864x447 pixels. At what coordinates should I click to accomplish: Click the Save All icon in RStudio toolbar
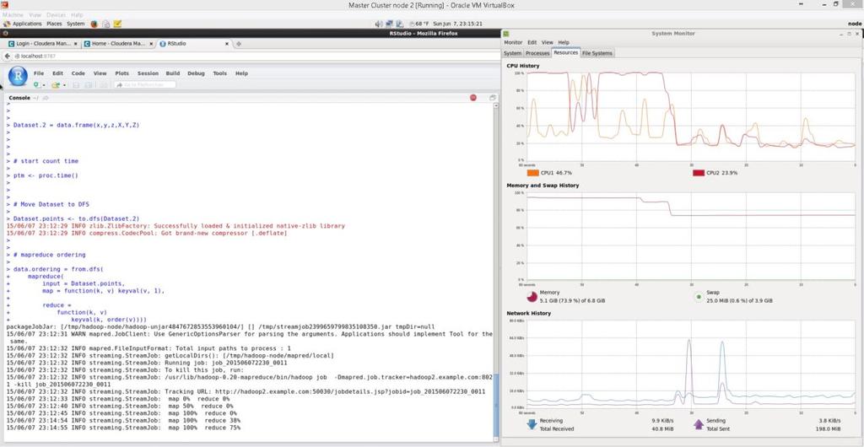[88, 85]
